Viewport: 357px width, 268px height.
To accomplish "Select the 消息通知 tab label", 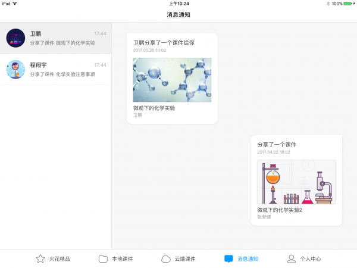I will [248, 259].
